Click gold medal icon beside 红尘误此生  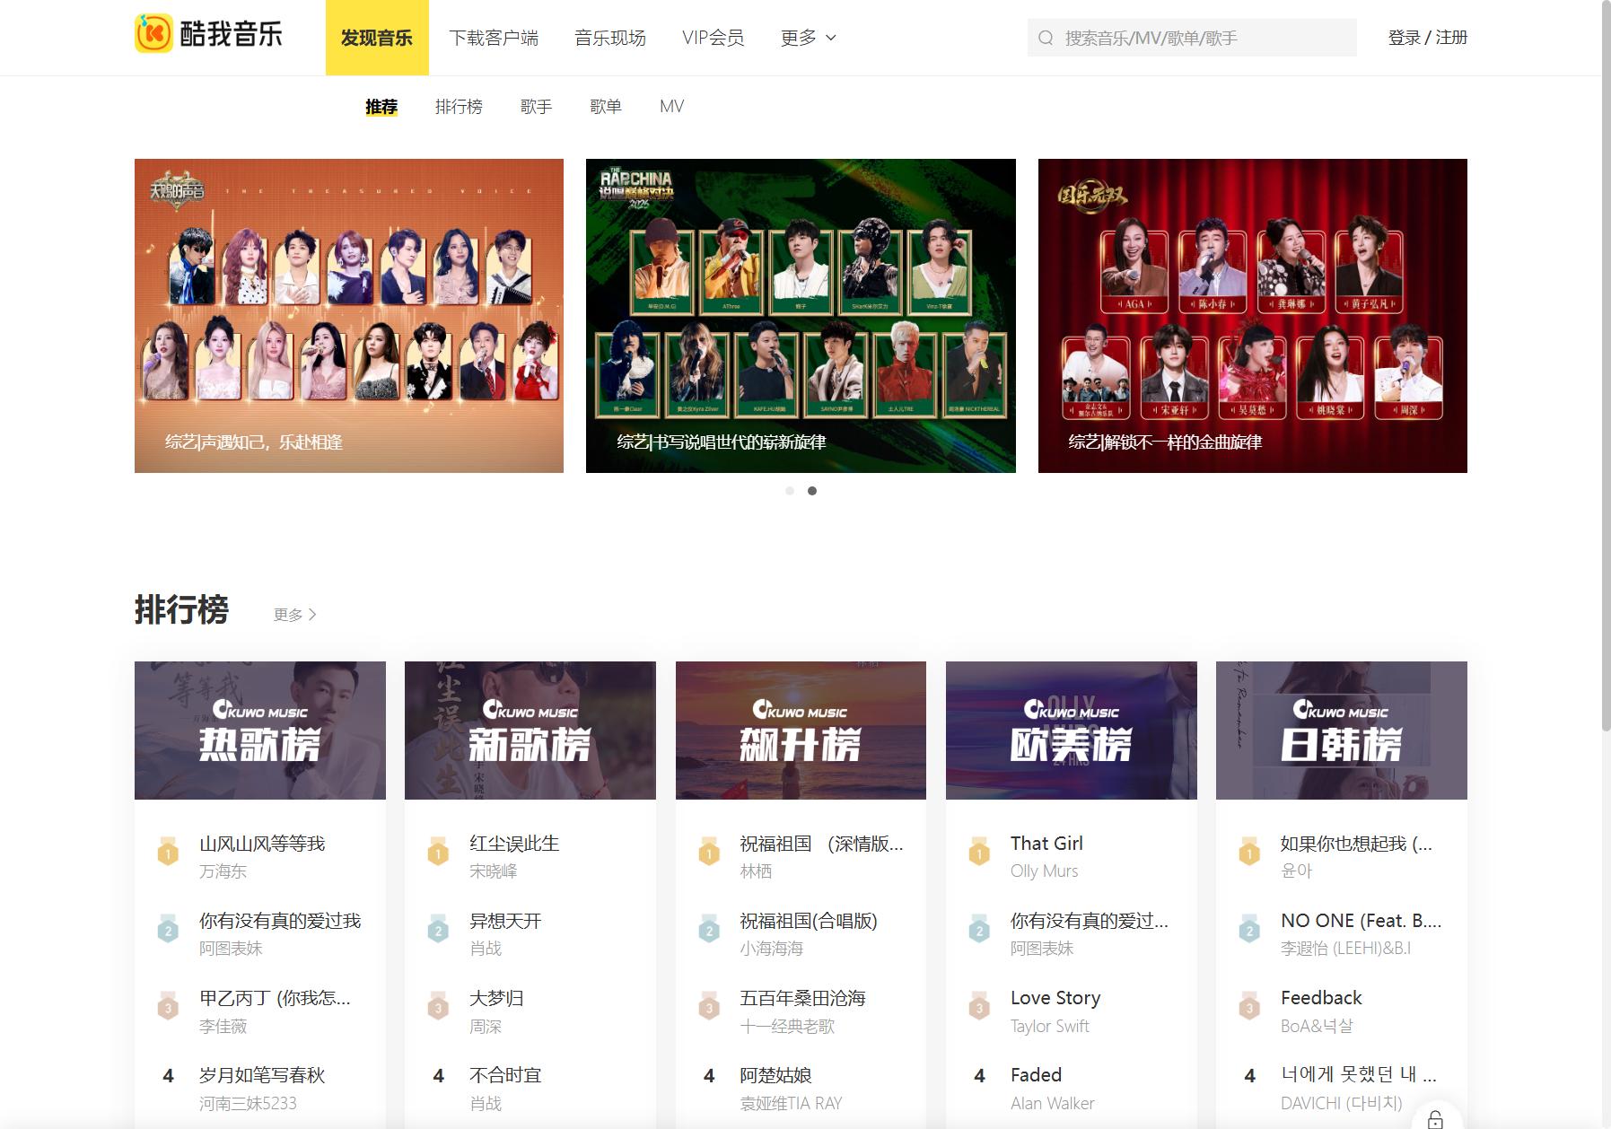tap(438, 853)
